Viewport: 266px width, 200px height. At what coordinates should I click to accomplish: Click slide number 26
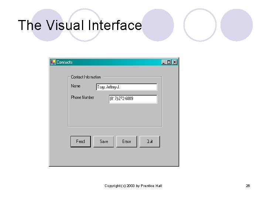tap(248, 186)
